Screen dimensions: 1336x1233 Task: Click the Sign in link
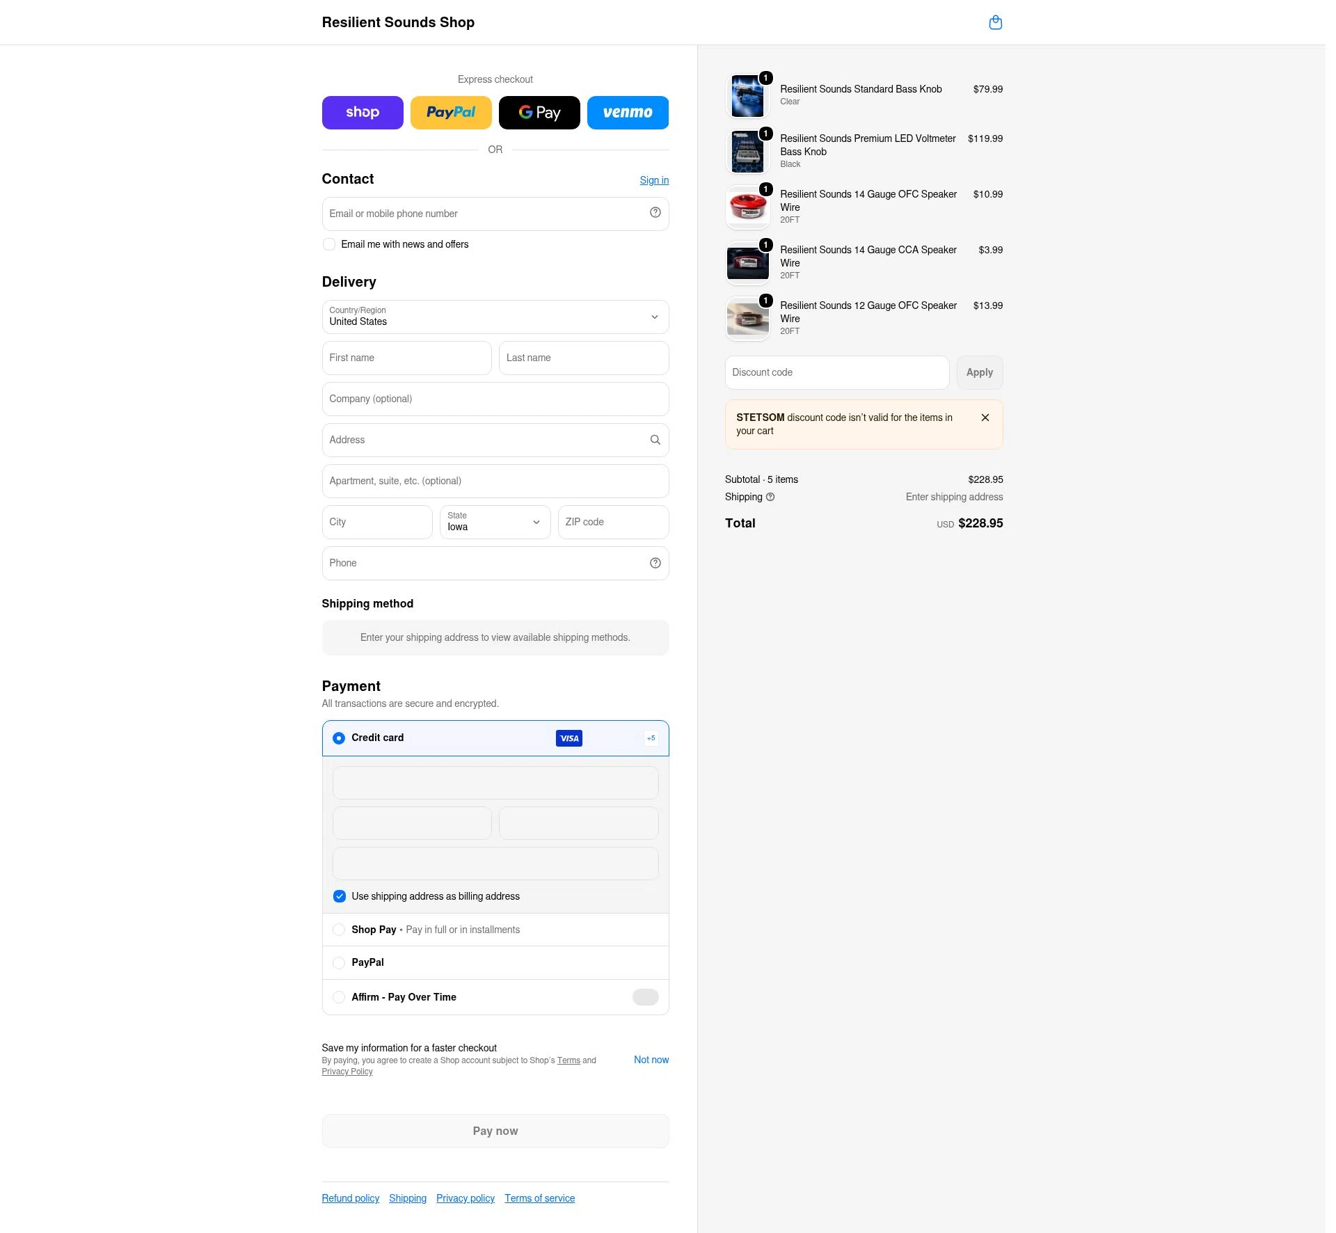click(x=654, y=180)
